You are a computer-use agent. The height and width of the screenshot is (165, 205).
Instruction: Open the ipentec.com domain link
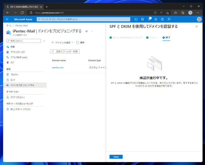click(58, 68)
